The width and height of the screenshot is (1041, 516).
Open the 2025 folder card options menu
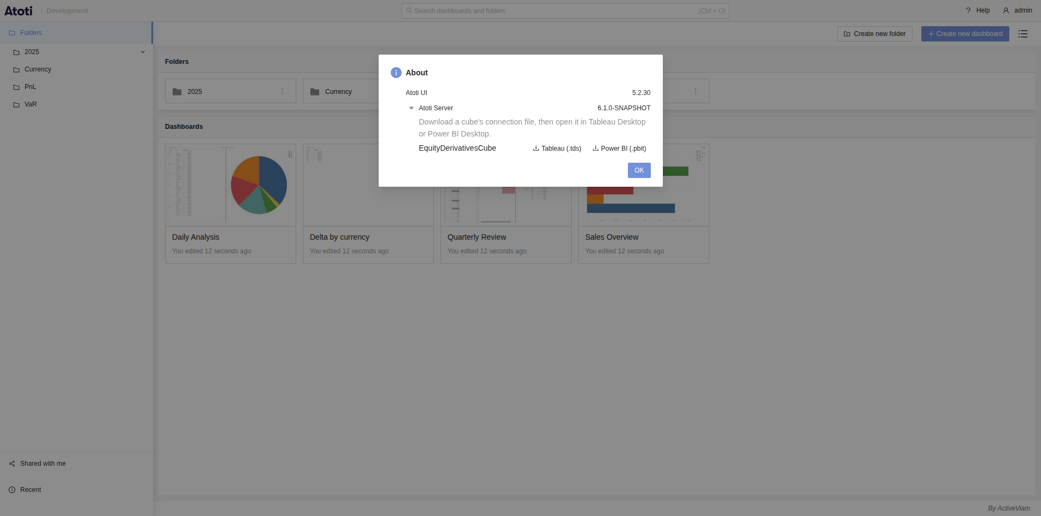click(x=283, y=91)
